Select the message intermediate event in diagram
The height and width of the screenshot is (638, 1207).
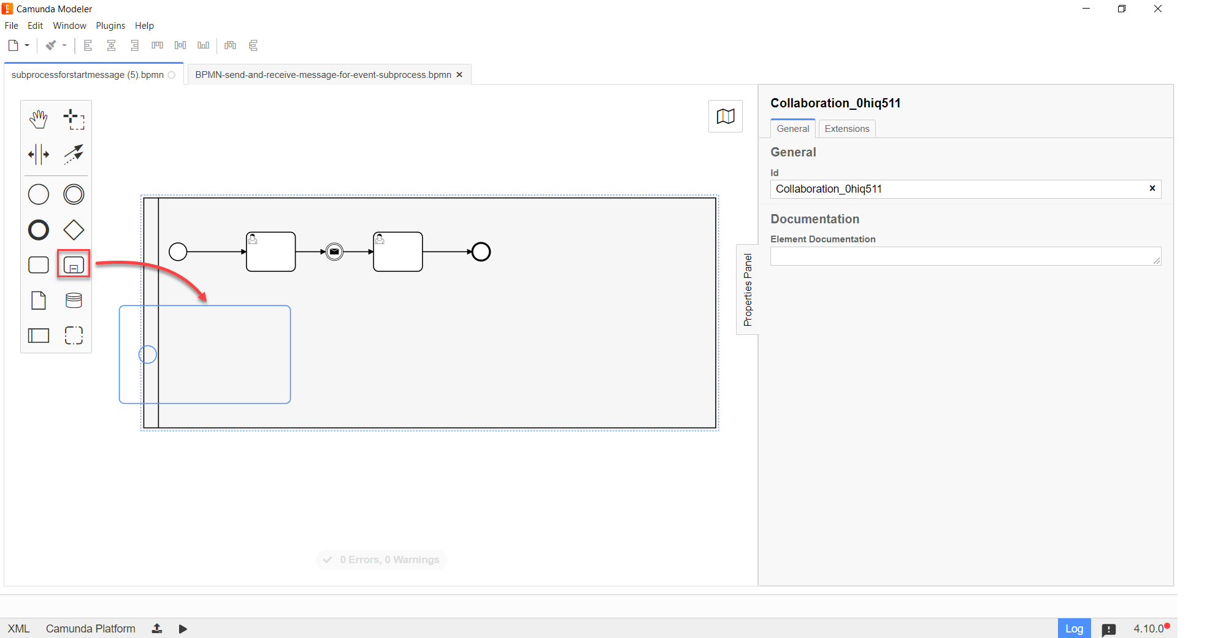[x=334, y=252]
